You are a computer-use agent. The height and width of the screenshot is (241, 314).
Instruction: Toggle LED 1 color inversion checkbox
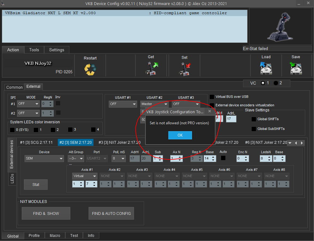(36, 130)
